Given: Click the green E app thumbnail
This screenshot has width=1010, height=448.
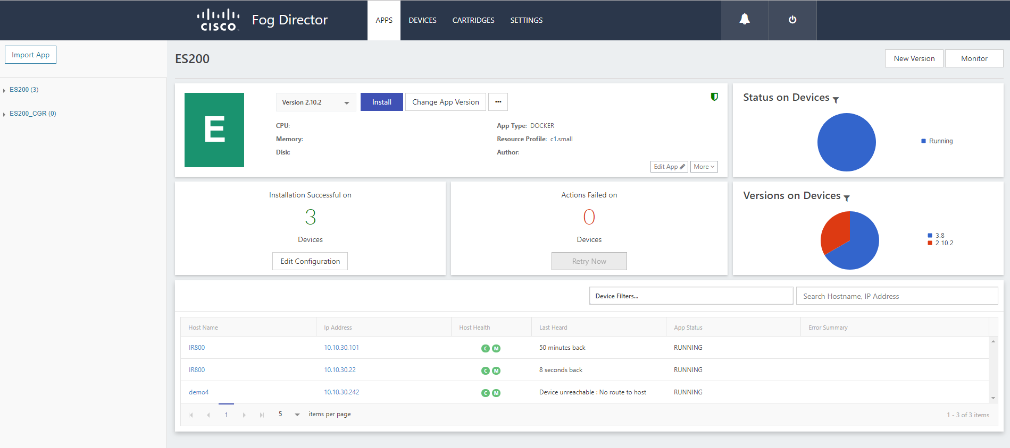Looking at the screenshot, I should (214, 130).
